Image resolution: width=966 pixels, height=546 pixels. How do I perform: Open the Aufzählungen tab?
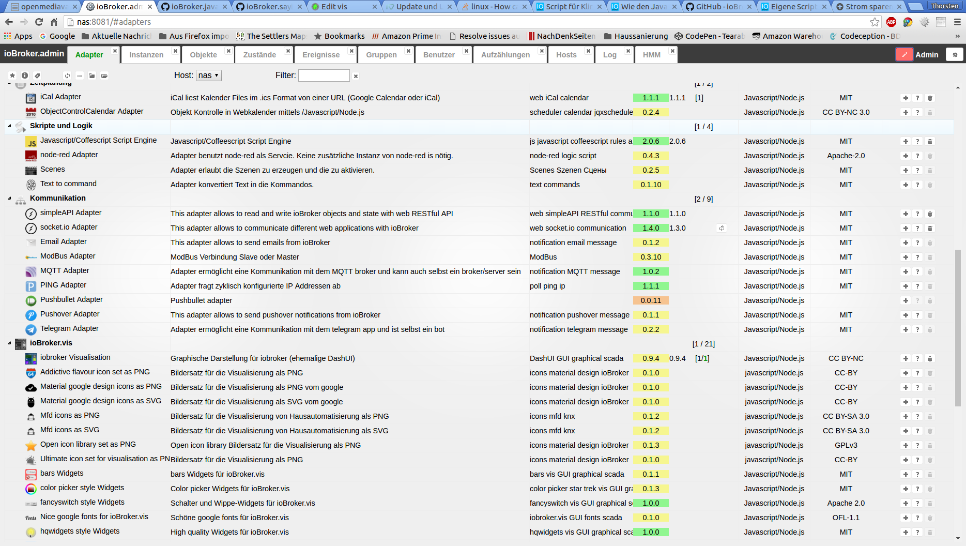point(505,55)
